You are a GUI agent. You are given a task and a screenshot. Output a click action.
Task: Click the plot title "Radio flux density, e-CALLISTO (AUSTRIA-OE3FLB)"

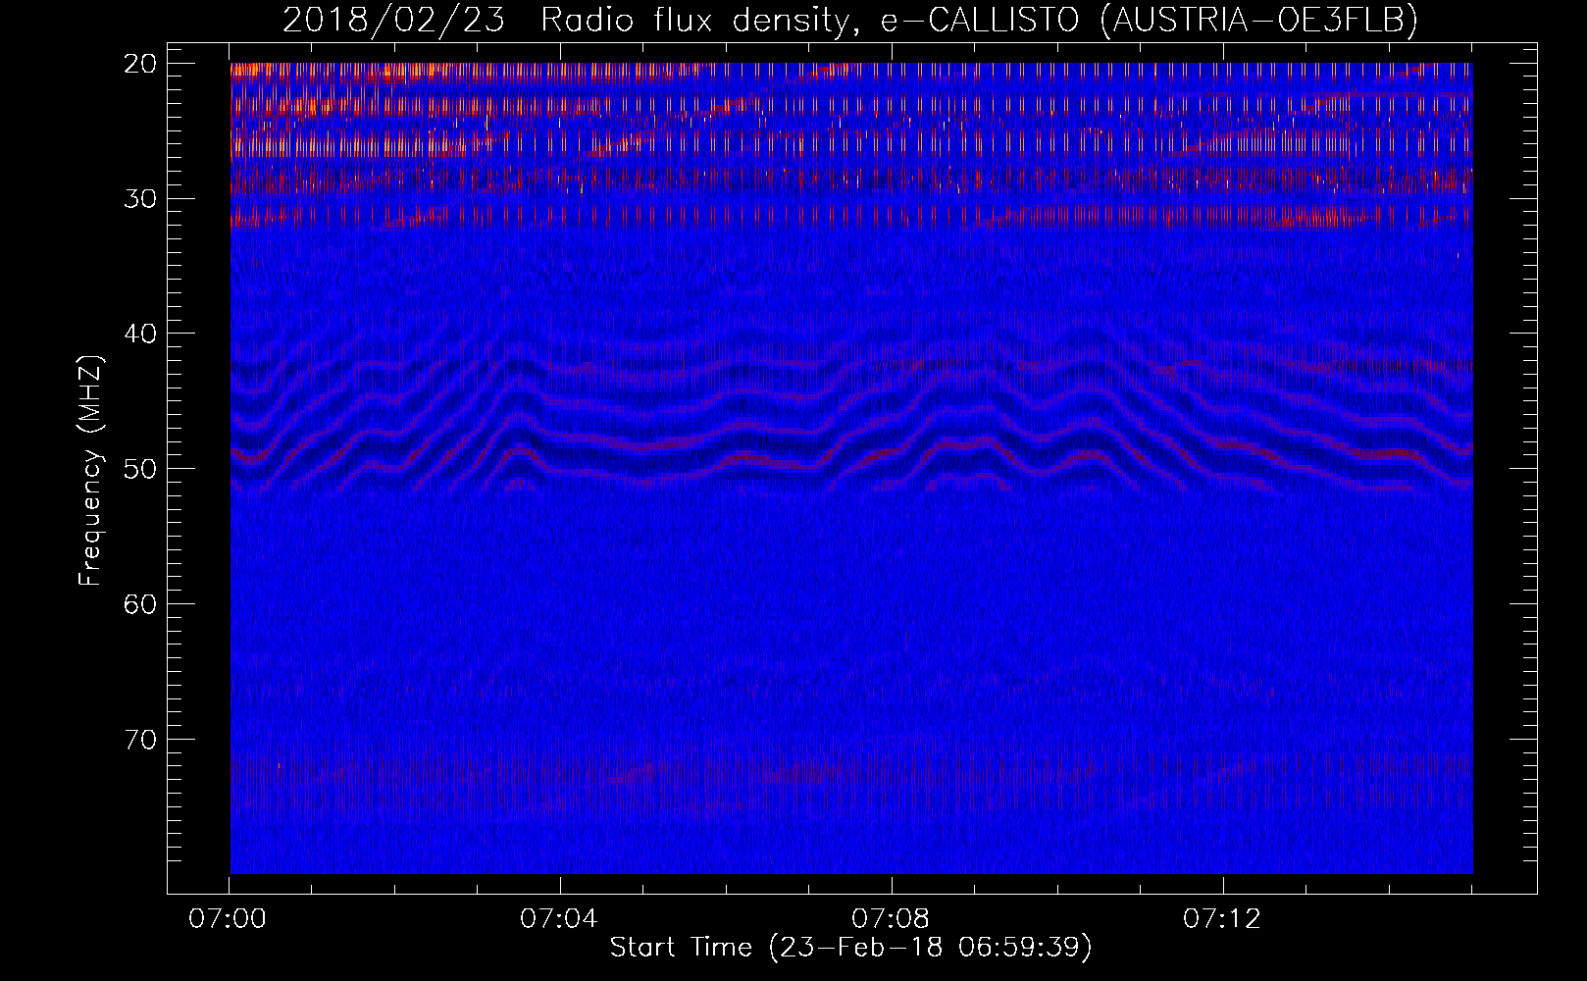[x=979, y=20]
